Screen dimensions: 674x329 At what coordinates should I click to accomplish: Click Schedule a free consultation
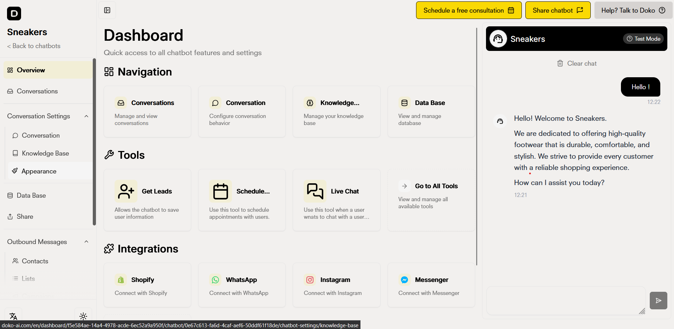click(468, 10)
